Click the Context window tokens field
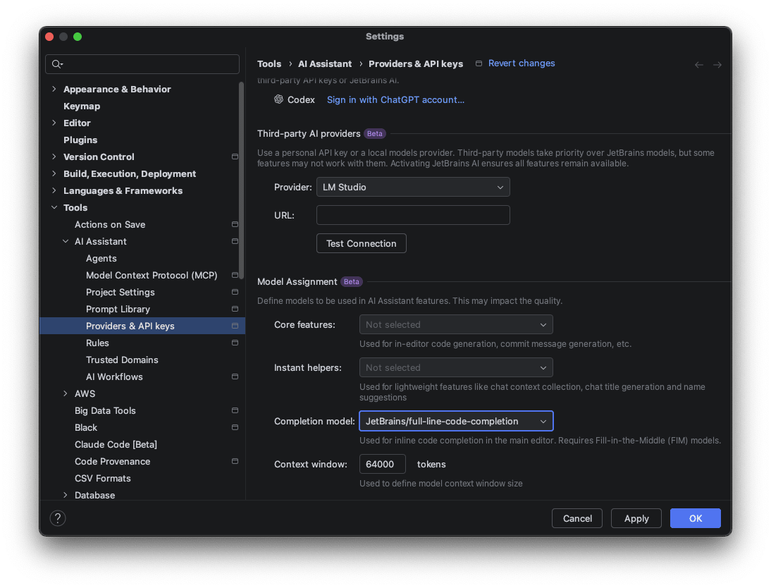The height and width of the screenshot is (588, 771). pyautogui.click(x=382, y=464)
